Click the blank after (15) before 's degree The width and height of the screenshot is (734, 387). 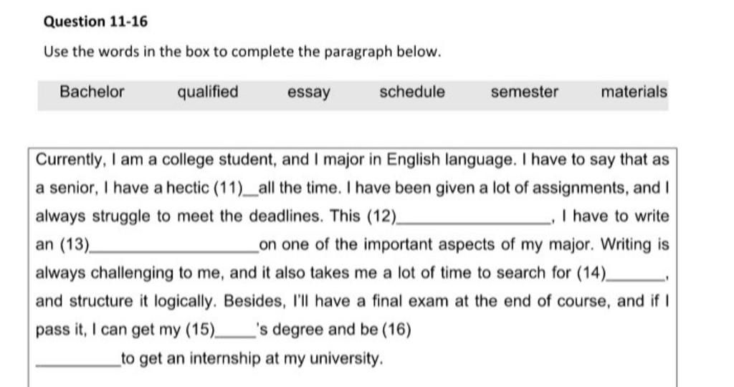point(235,335)
